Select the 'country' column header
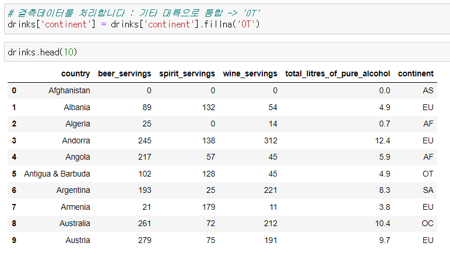Image resolution: width=450 pixels, height=257 pixels. pos(75,73)
